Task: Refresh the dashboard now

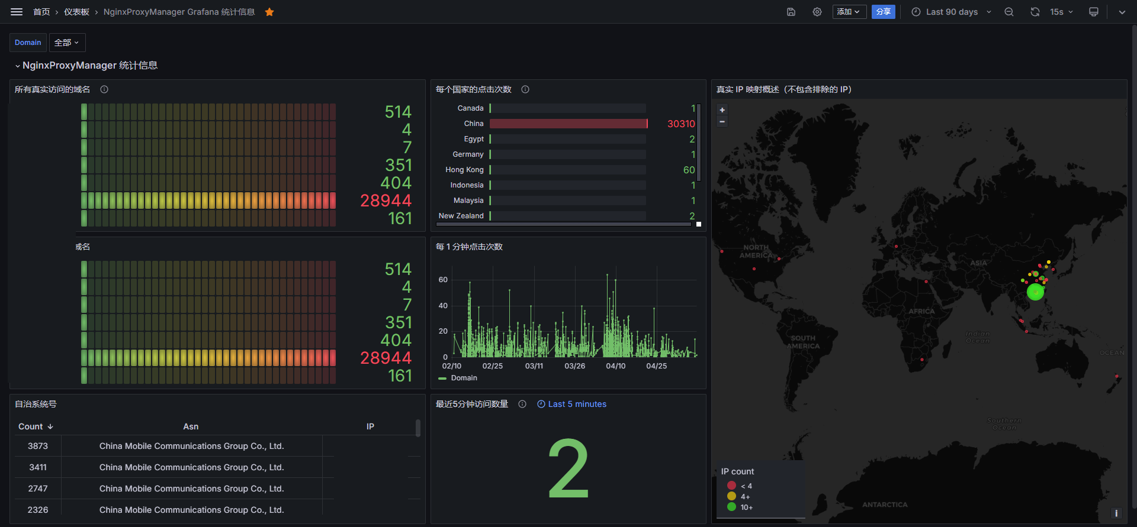Action: pos(1035,12)
